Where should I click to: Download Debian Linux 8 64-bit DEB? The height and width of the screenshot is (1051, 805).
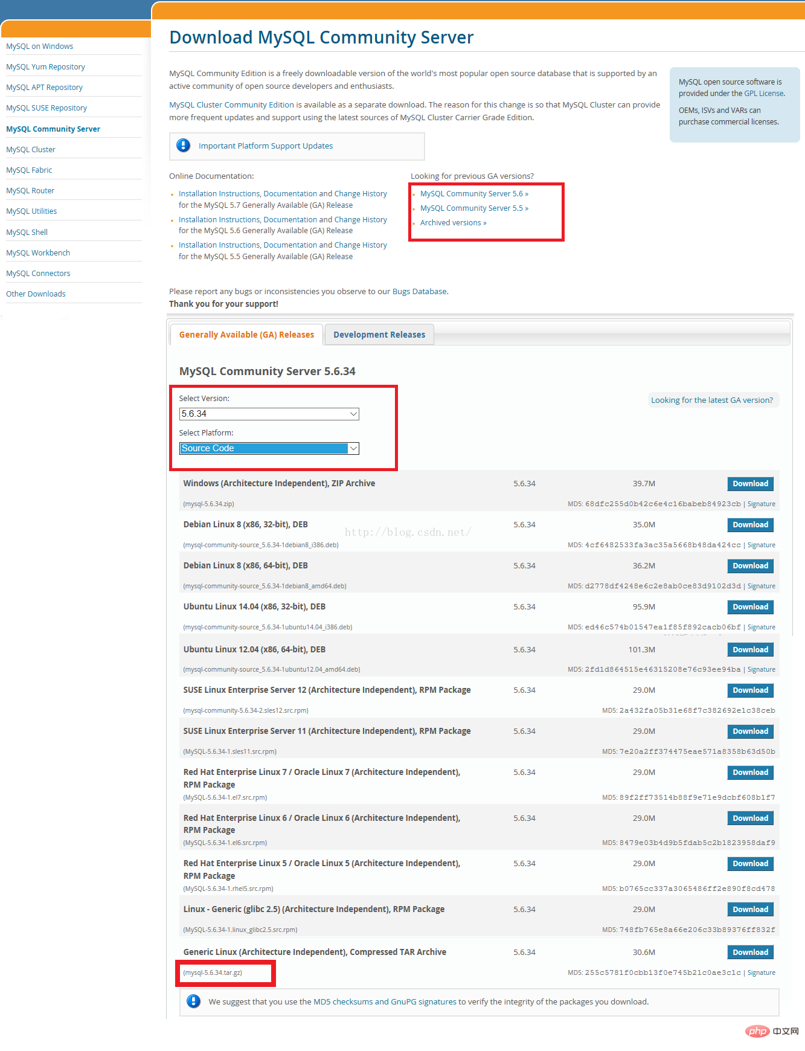point(750,566)
